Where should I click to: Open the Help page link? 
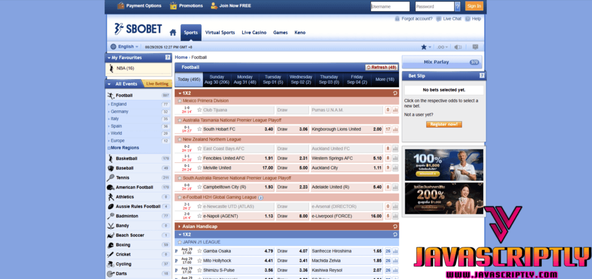coord(473,18)
